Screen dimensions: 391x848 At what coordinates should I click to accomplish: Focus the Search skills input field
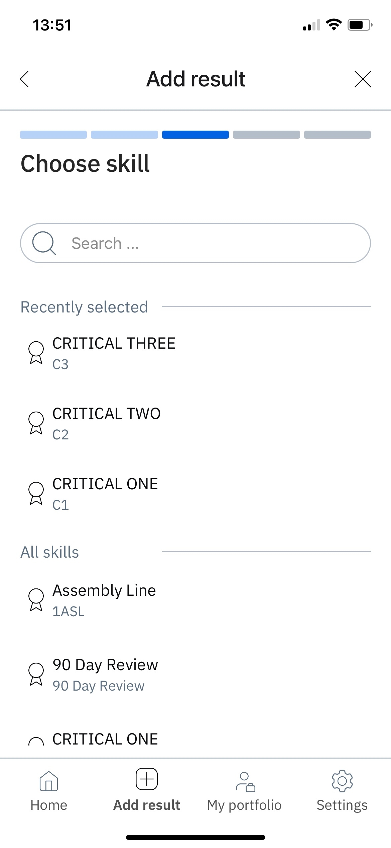tap(195, 243)
